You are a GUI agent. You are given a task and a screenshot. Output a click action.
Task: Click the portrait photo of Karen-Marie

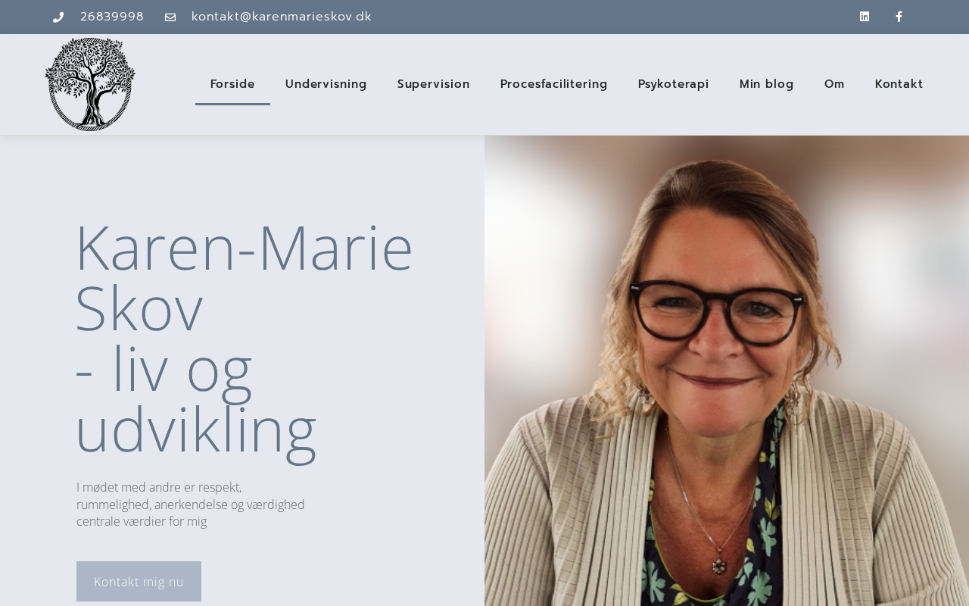(727, 370)
